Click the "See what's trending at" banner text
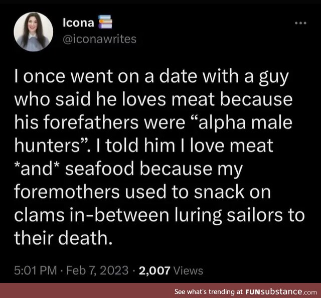The height and width of the screenshot is (298, 321). 209,291
